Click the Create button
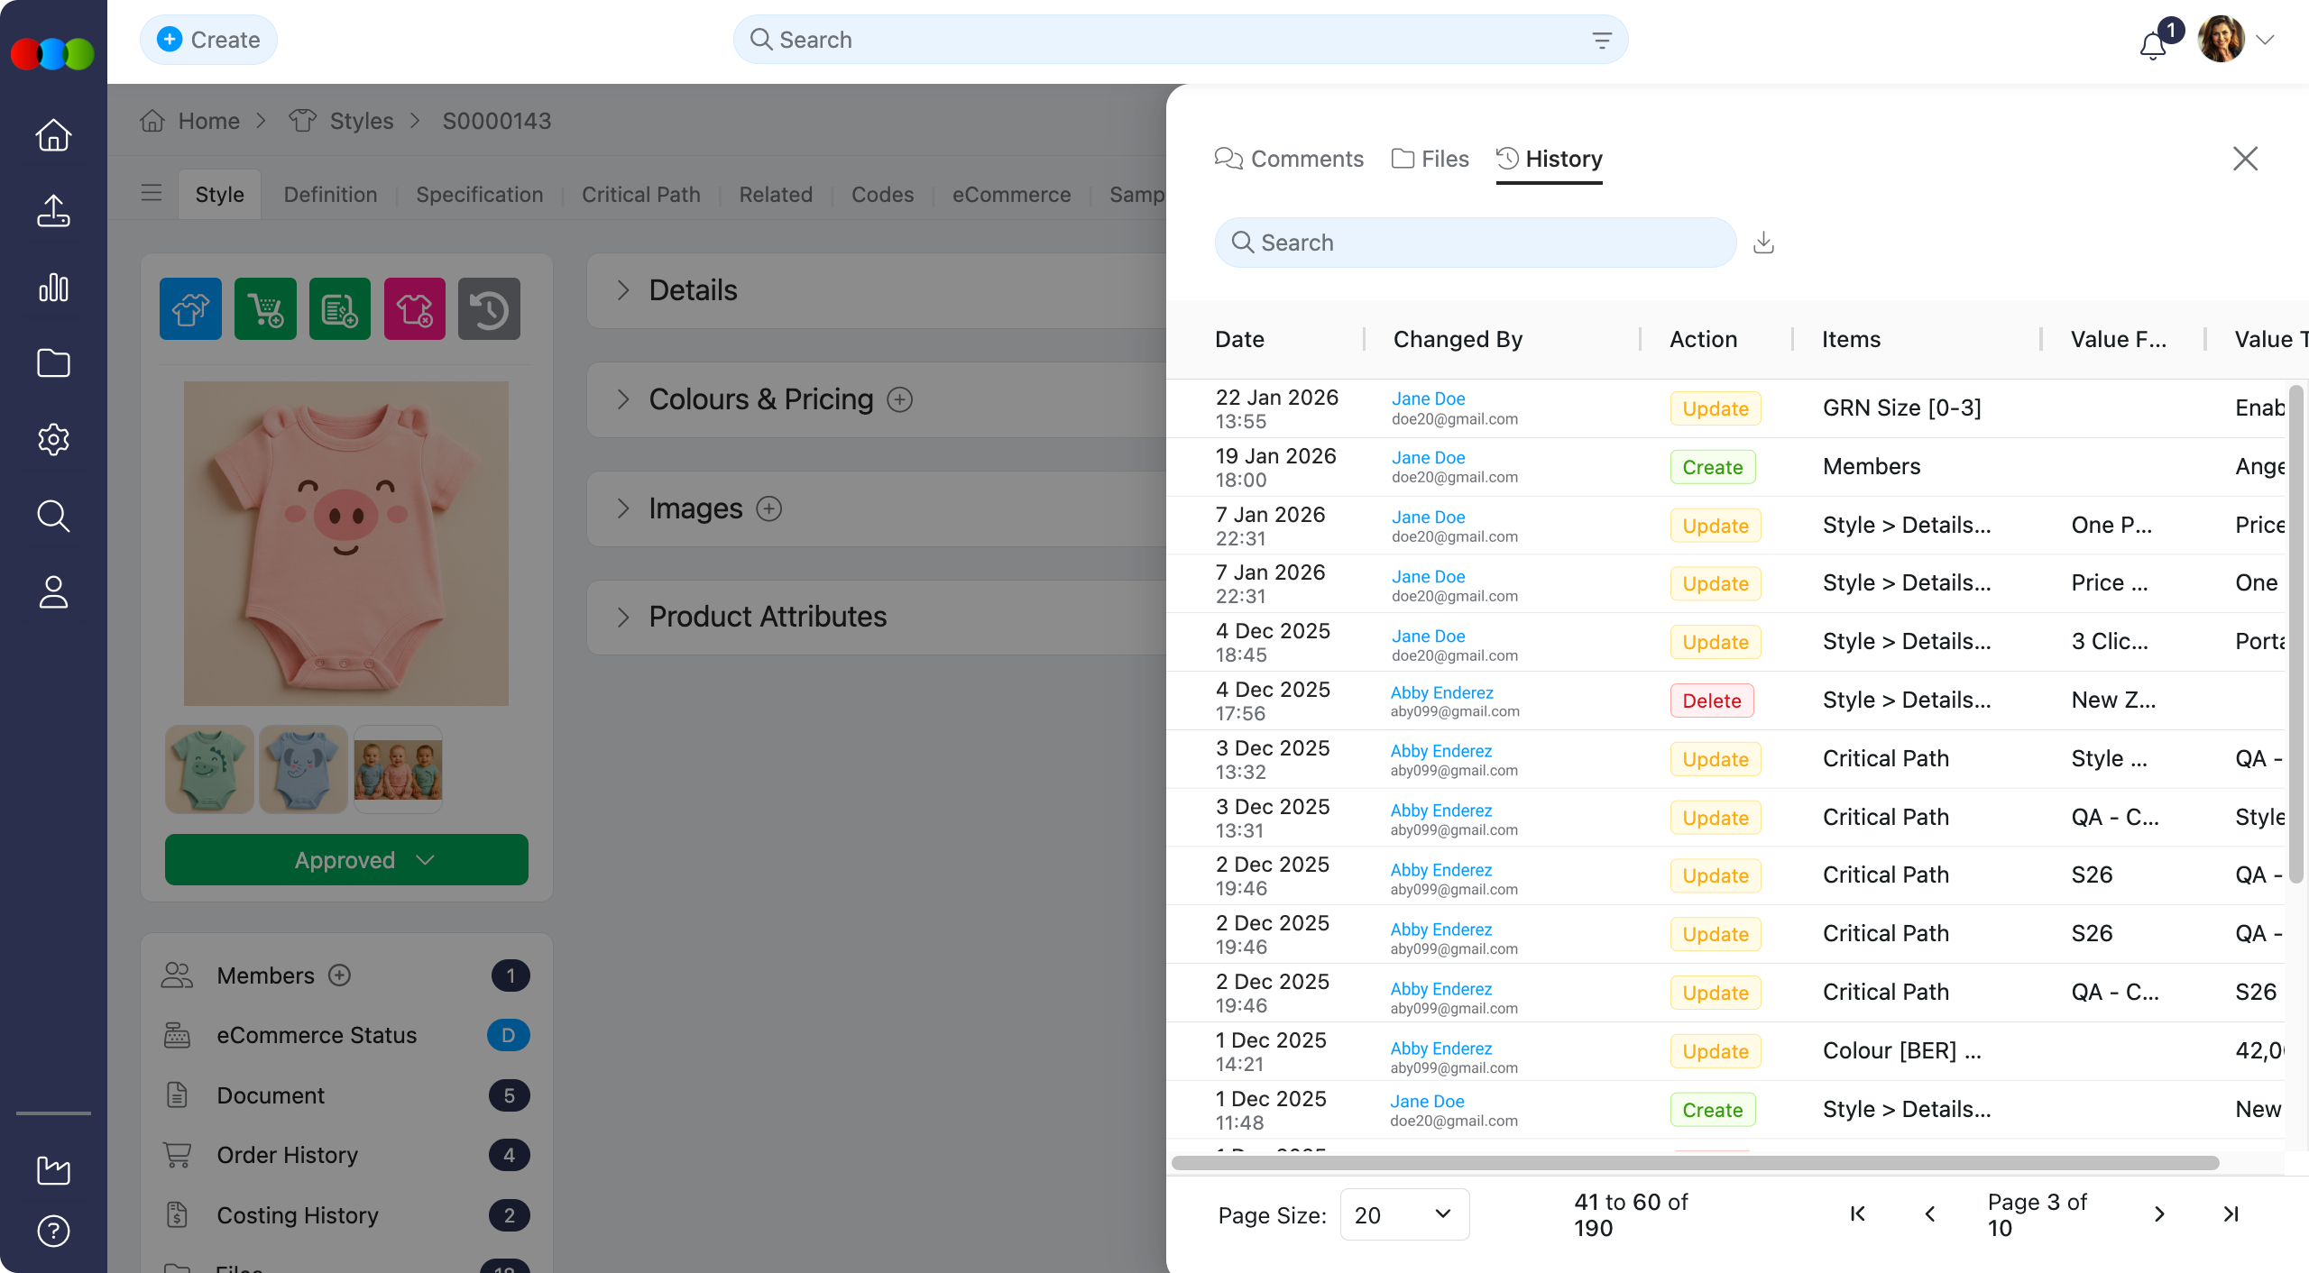Image resolution: width=2309 pixels, height=1273 pixels. click(208, 40)
